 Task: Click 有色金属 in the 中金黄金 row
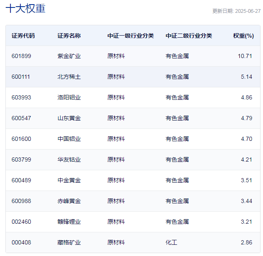pyautogui.click(x=177, y=181)
